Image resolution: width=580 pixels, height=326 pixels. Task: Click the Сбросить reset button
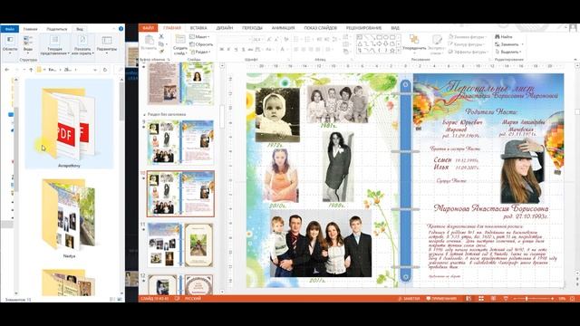[201, 44]
